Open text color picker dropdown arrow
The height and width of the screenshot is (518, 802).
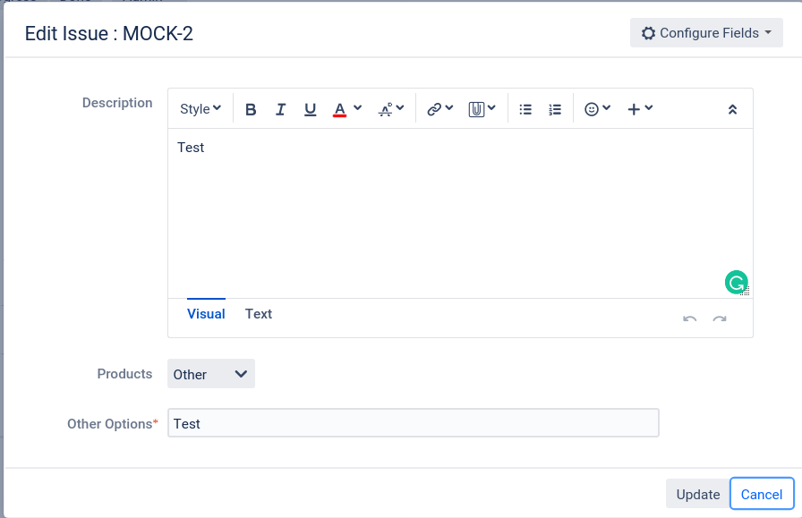coord(357,108)
